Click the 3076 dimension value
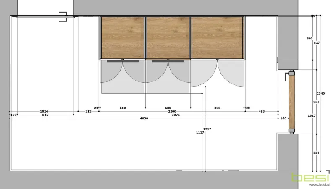Image resolution: width=336 pixels, height=189 pixels. [176, 115]
